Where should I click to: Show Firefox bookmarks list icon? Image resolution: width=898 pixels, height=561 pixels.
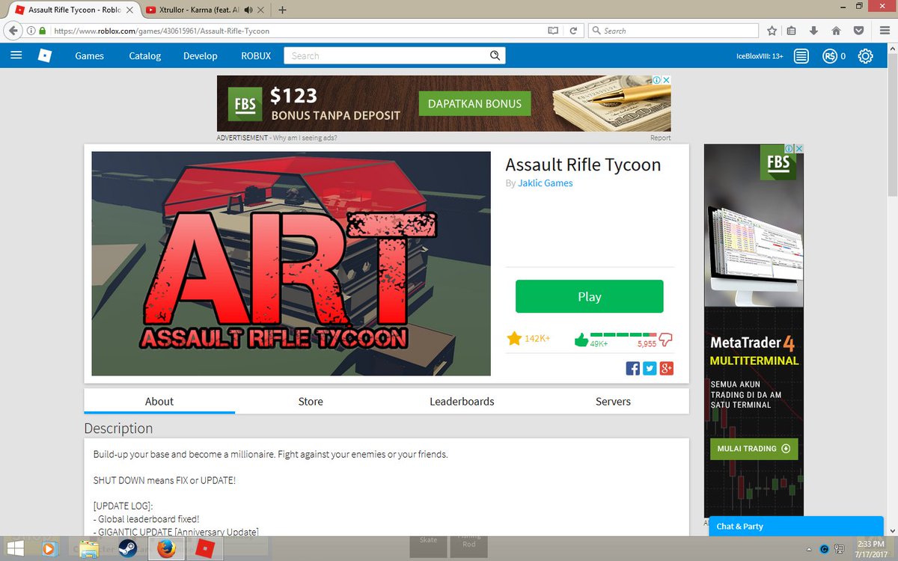(792, 31)
